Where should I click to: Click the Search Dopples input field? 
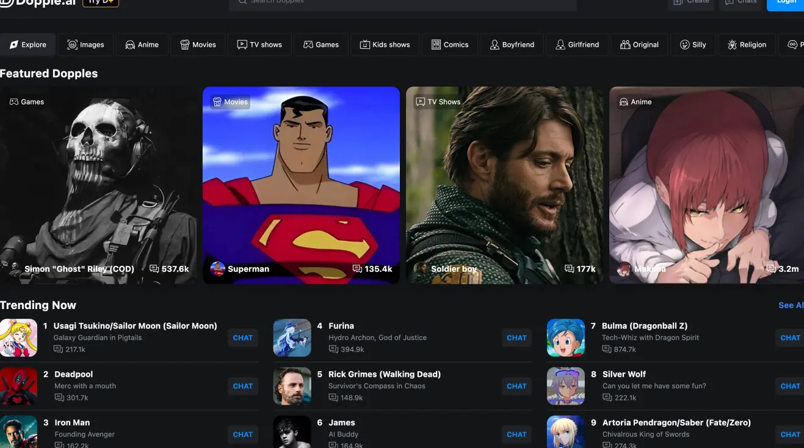[403, 2]
